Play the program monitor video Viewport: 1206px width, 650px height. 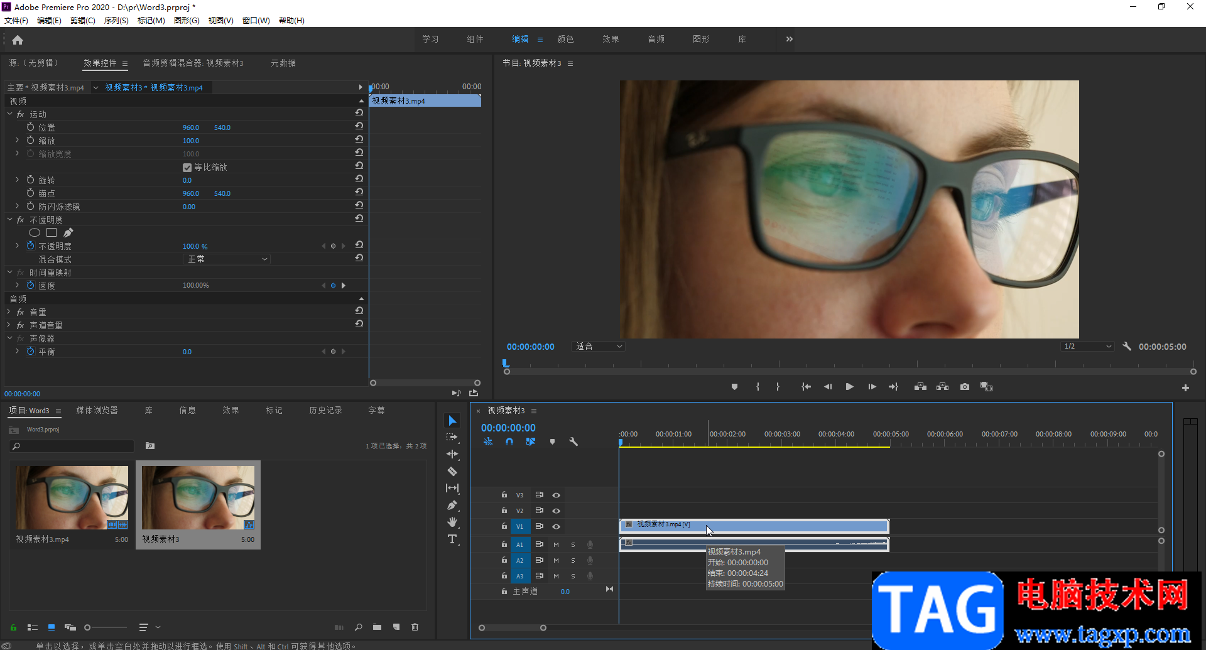[849, 387]
